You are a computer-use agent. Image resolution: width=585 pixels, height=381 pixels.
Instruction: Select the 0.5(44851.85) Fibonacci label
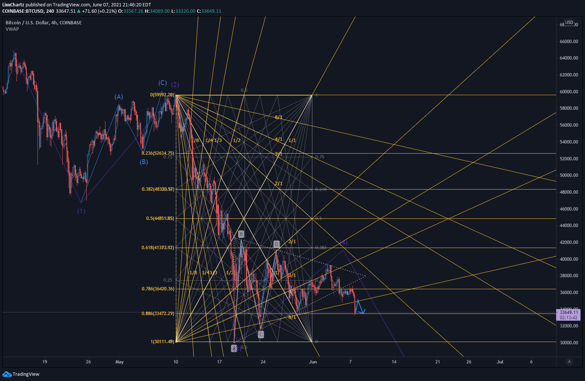point(160,218)
